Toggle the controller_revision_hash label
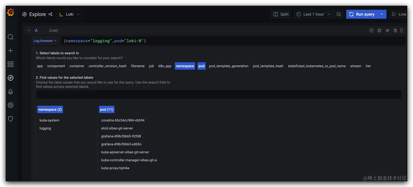 [108, 66]
